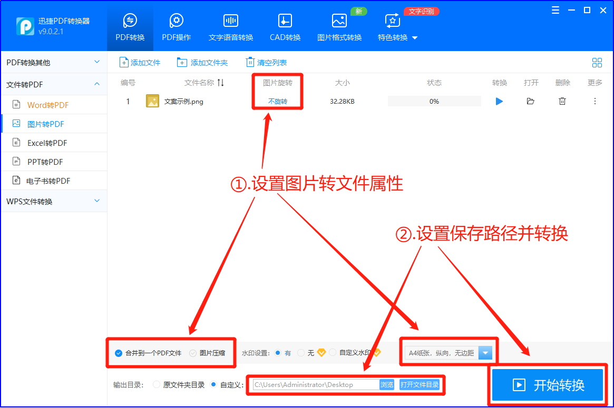This screenshot has height=408, width=614.
Task: Click 打开文件目录 button
Action: 420,384
